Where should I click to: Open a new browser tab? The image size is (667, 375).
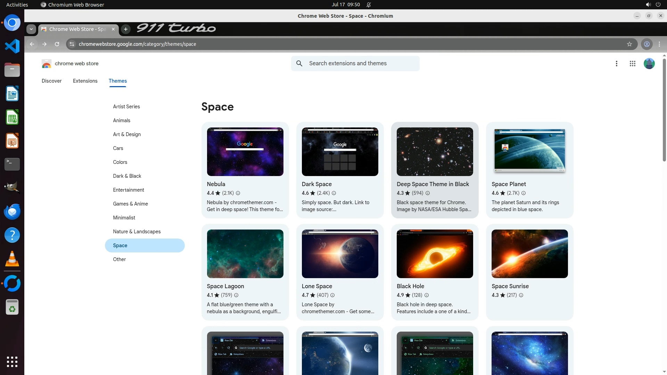point(126,29)
